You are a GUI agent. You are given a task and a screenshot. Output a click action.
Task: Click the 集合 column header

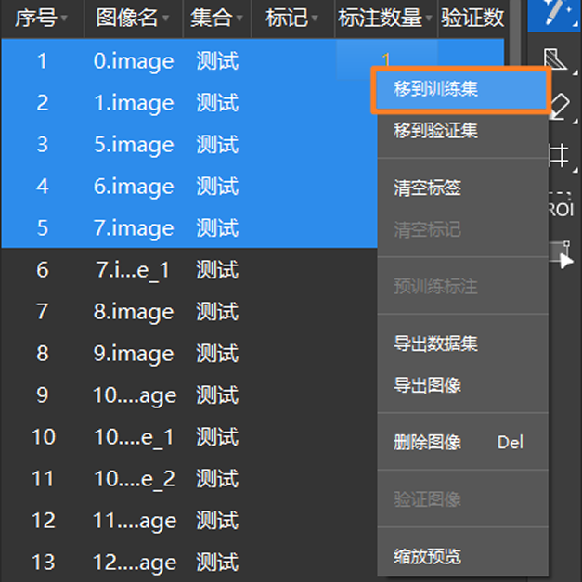(x=217, y=18)
